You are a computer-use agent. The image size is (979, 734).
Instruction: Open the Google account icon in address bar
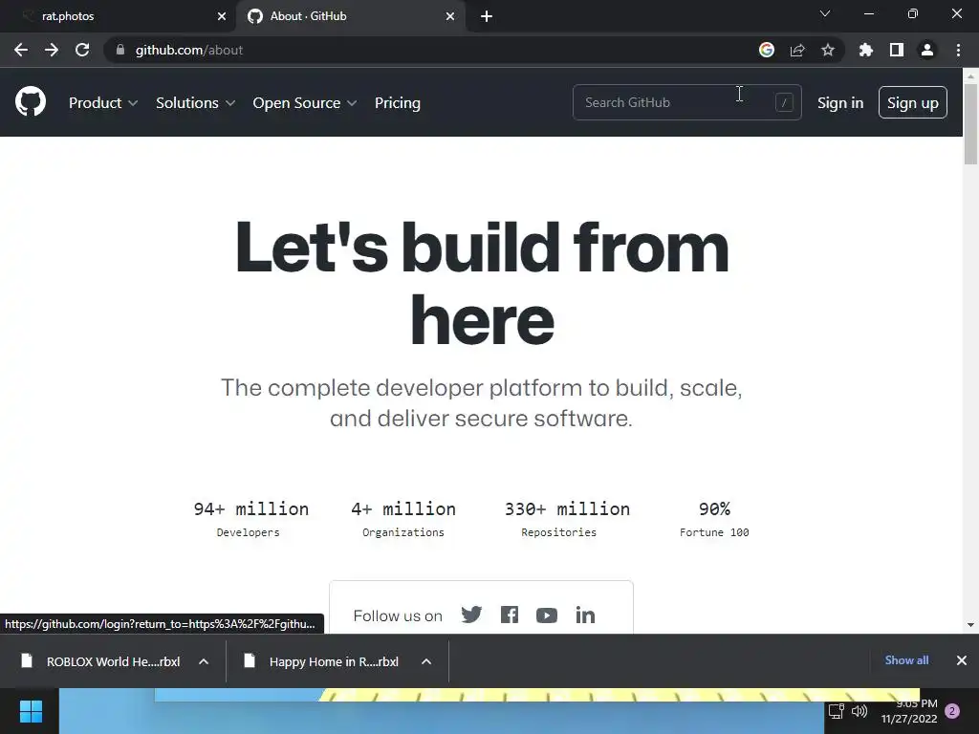pos(767,50)
